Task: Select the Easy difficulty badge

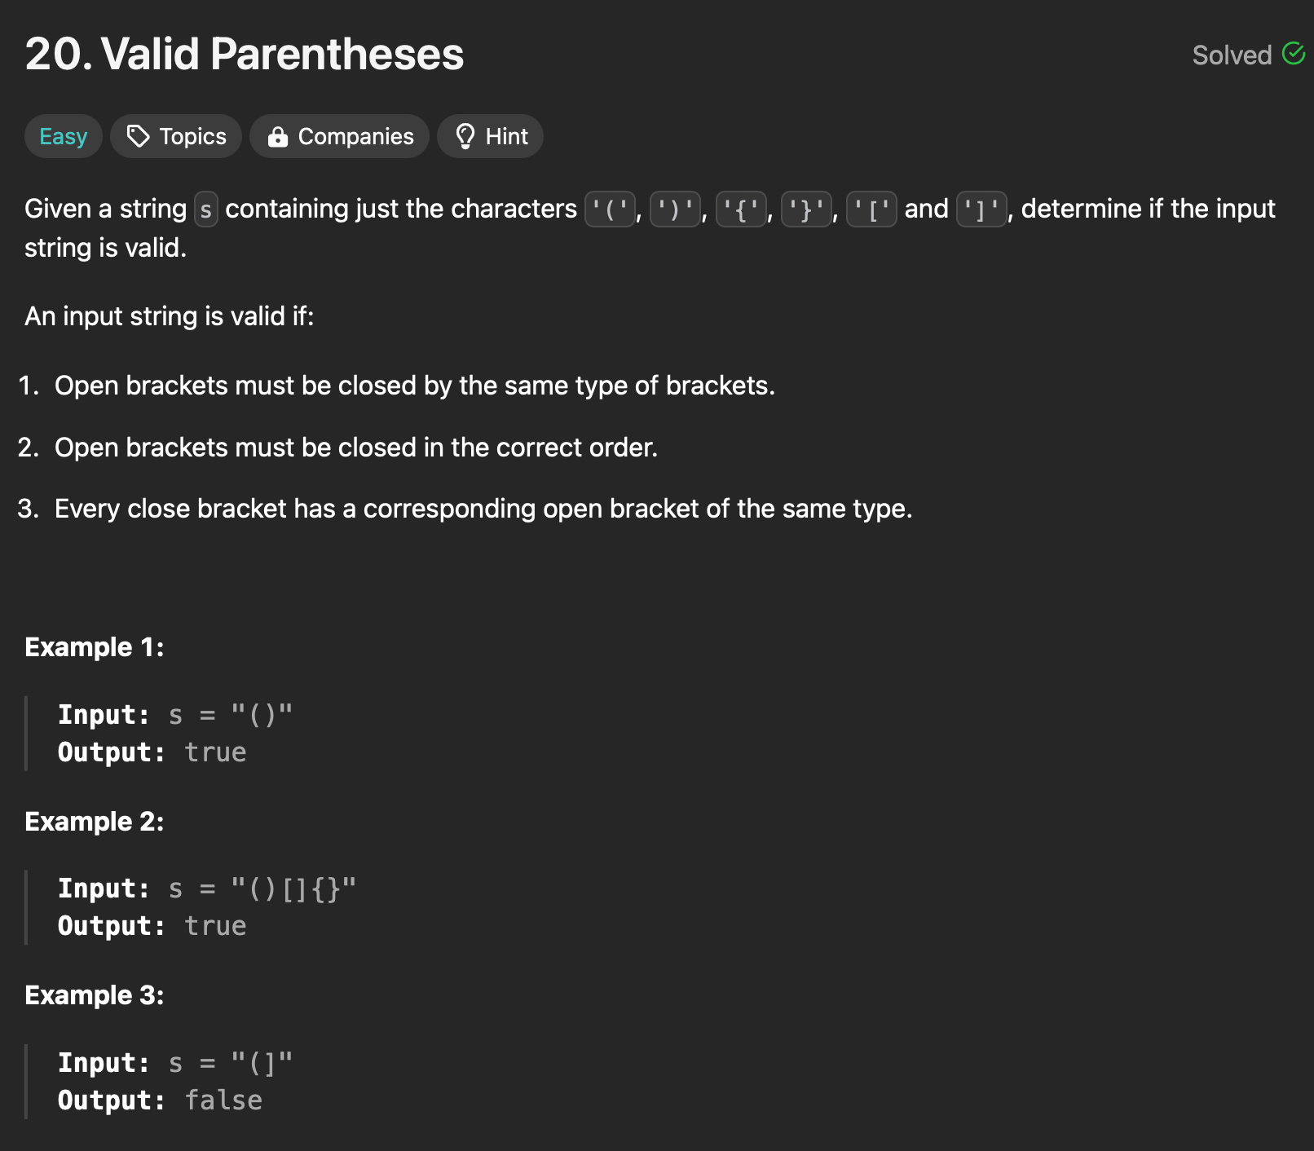Action: [64, 136]
